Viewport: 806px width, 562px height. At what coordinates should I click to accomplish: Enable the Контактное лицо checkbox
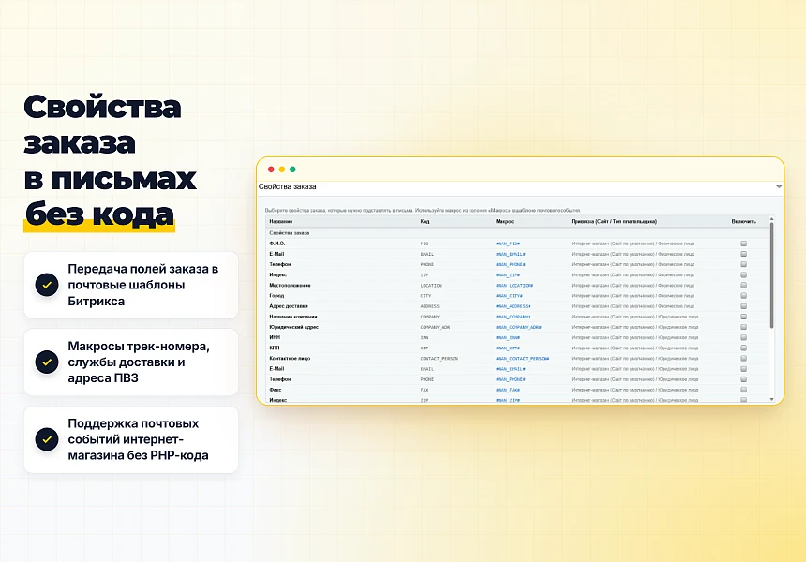pyautogui.click(x=743, y=359)
